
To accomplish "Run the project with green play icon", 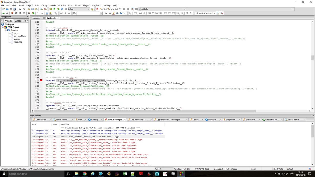I will [x=54, y=9].
